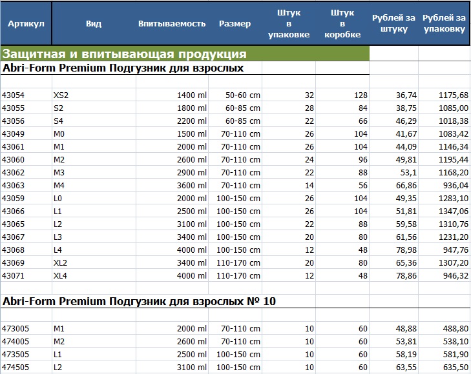
Task: Select the XS2 type cell
Action: [x=94, y=95]
